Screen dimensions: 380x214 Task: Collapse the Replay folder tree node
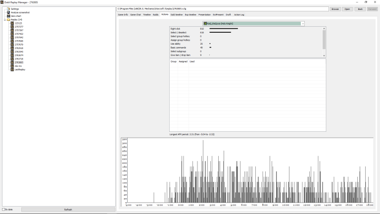pyautogui.click(x=5, y=20)
